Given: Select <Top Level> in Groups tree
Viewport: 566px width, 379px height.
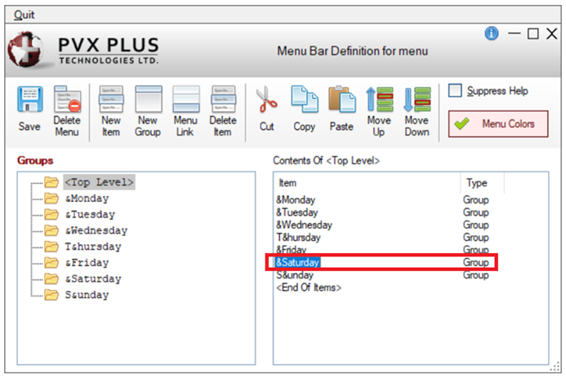Looking at the screenshot, I should point(99,182).
